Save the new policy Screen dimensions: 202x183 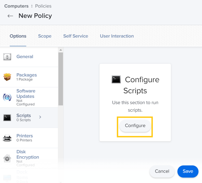188,171
